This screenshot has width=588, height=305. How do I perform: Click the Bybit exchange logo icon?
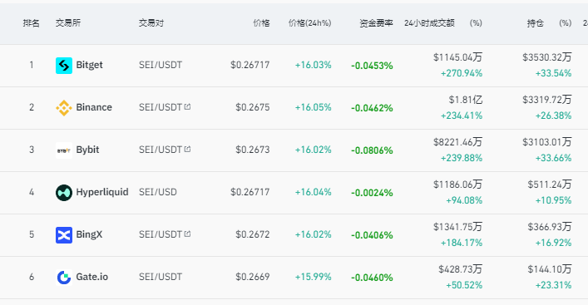64,150
